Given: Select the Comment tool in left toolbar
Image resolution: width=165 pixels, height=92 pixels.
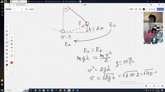Looking at the screenshot, I should [7, 61].
